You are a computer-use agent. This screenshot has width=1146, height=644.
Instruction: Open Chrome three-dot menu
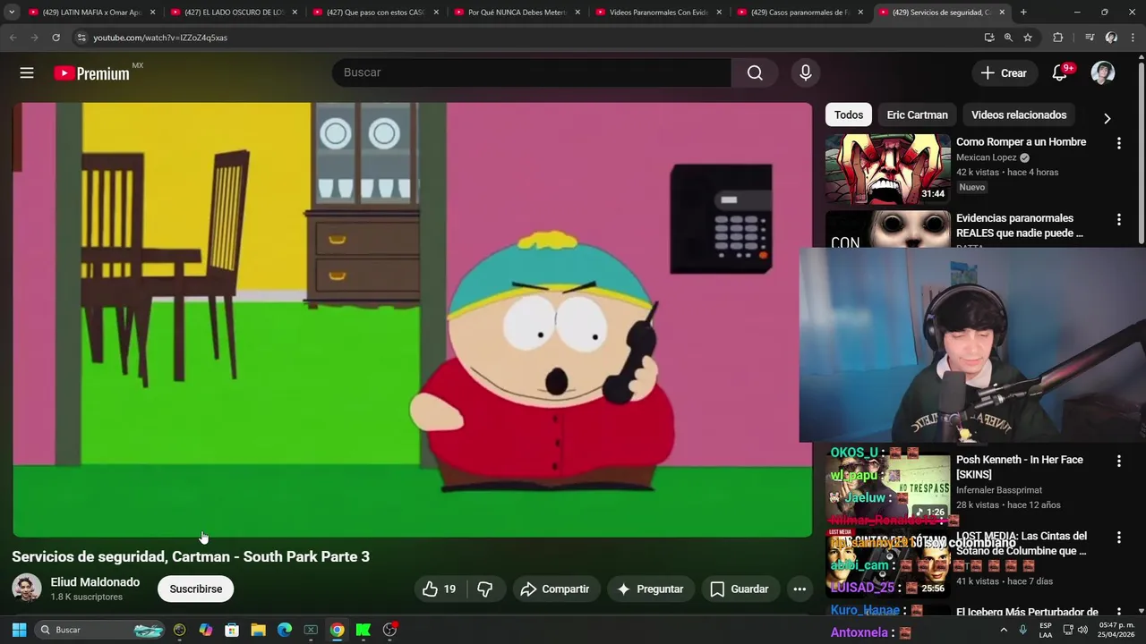(x=1133, y=38)
